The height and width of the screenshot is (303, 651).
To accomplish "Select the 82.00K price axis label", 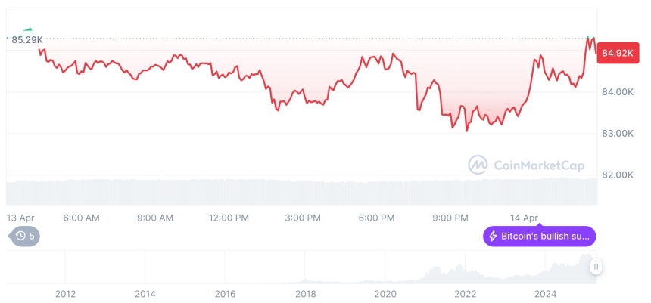I will 617,175.
